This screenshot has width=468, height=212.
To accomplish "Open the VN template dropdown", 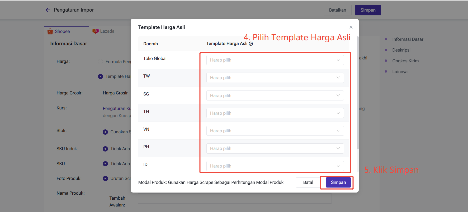I will coord(275,131).
